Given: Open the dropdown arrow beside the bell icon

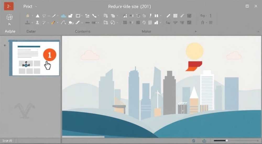Looking at the screenshot, I should click(32, 16).
